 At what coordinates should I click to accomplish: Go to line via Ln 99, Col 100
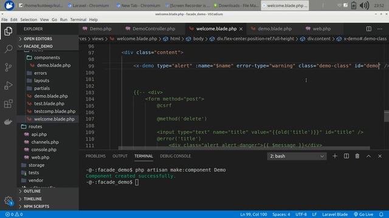pos(253,214)
